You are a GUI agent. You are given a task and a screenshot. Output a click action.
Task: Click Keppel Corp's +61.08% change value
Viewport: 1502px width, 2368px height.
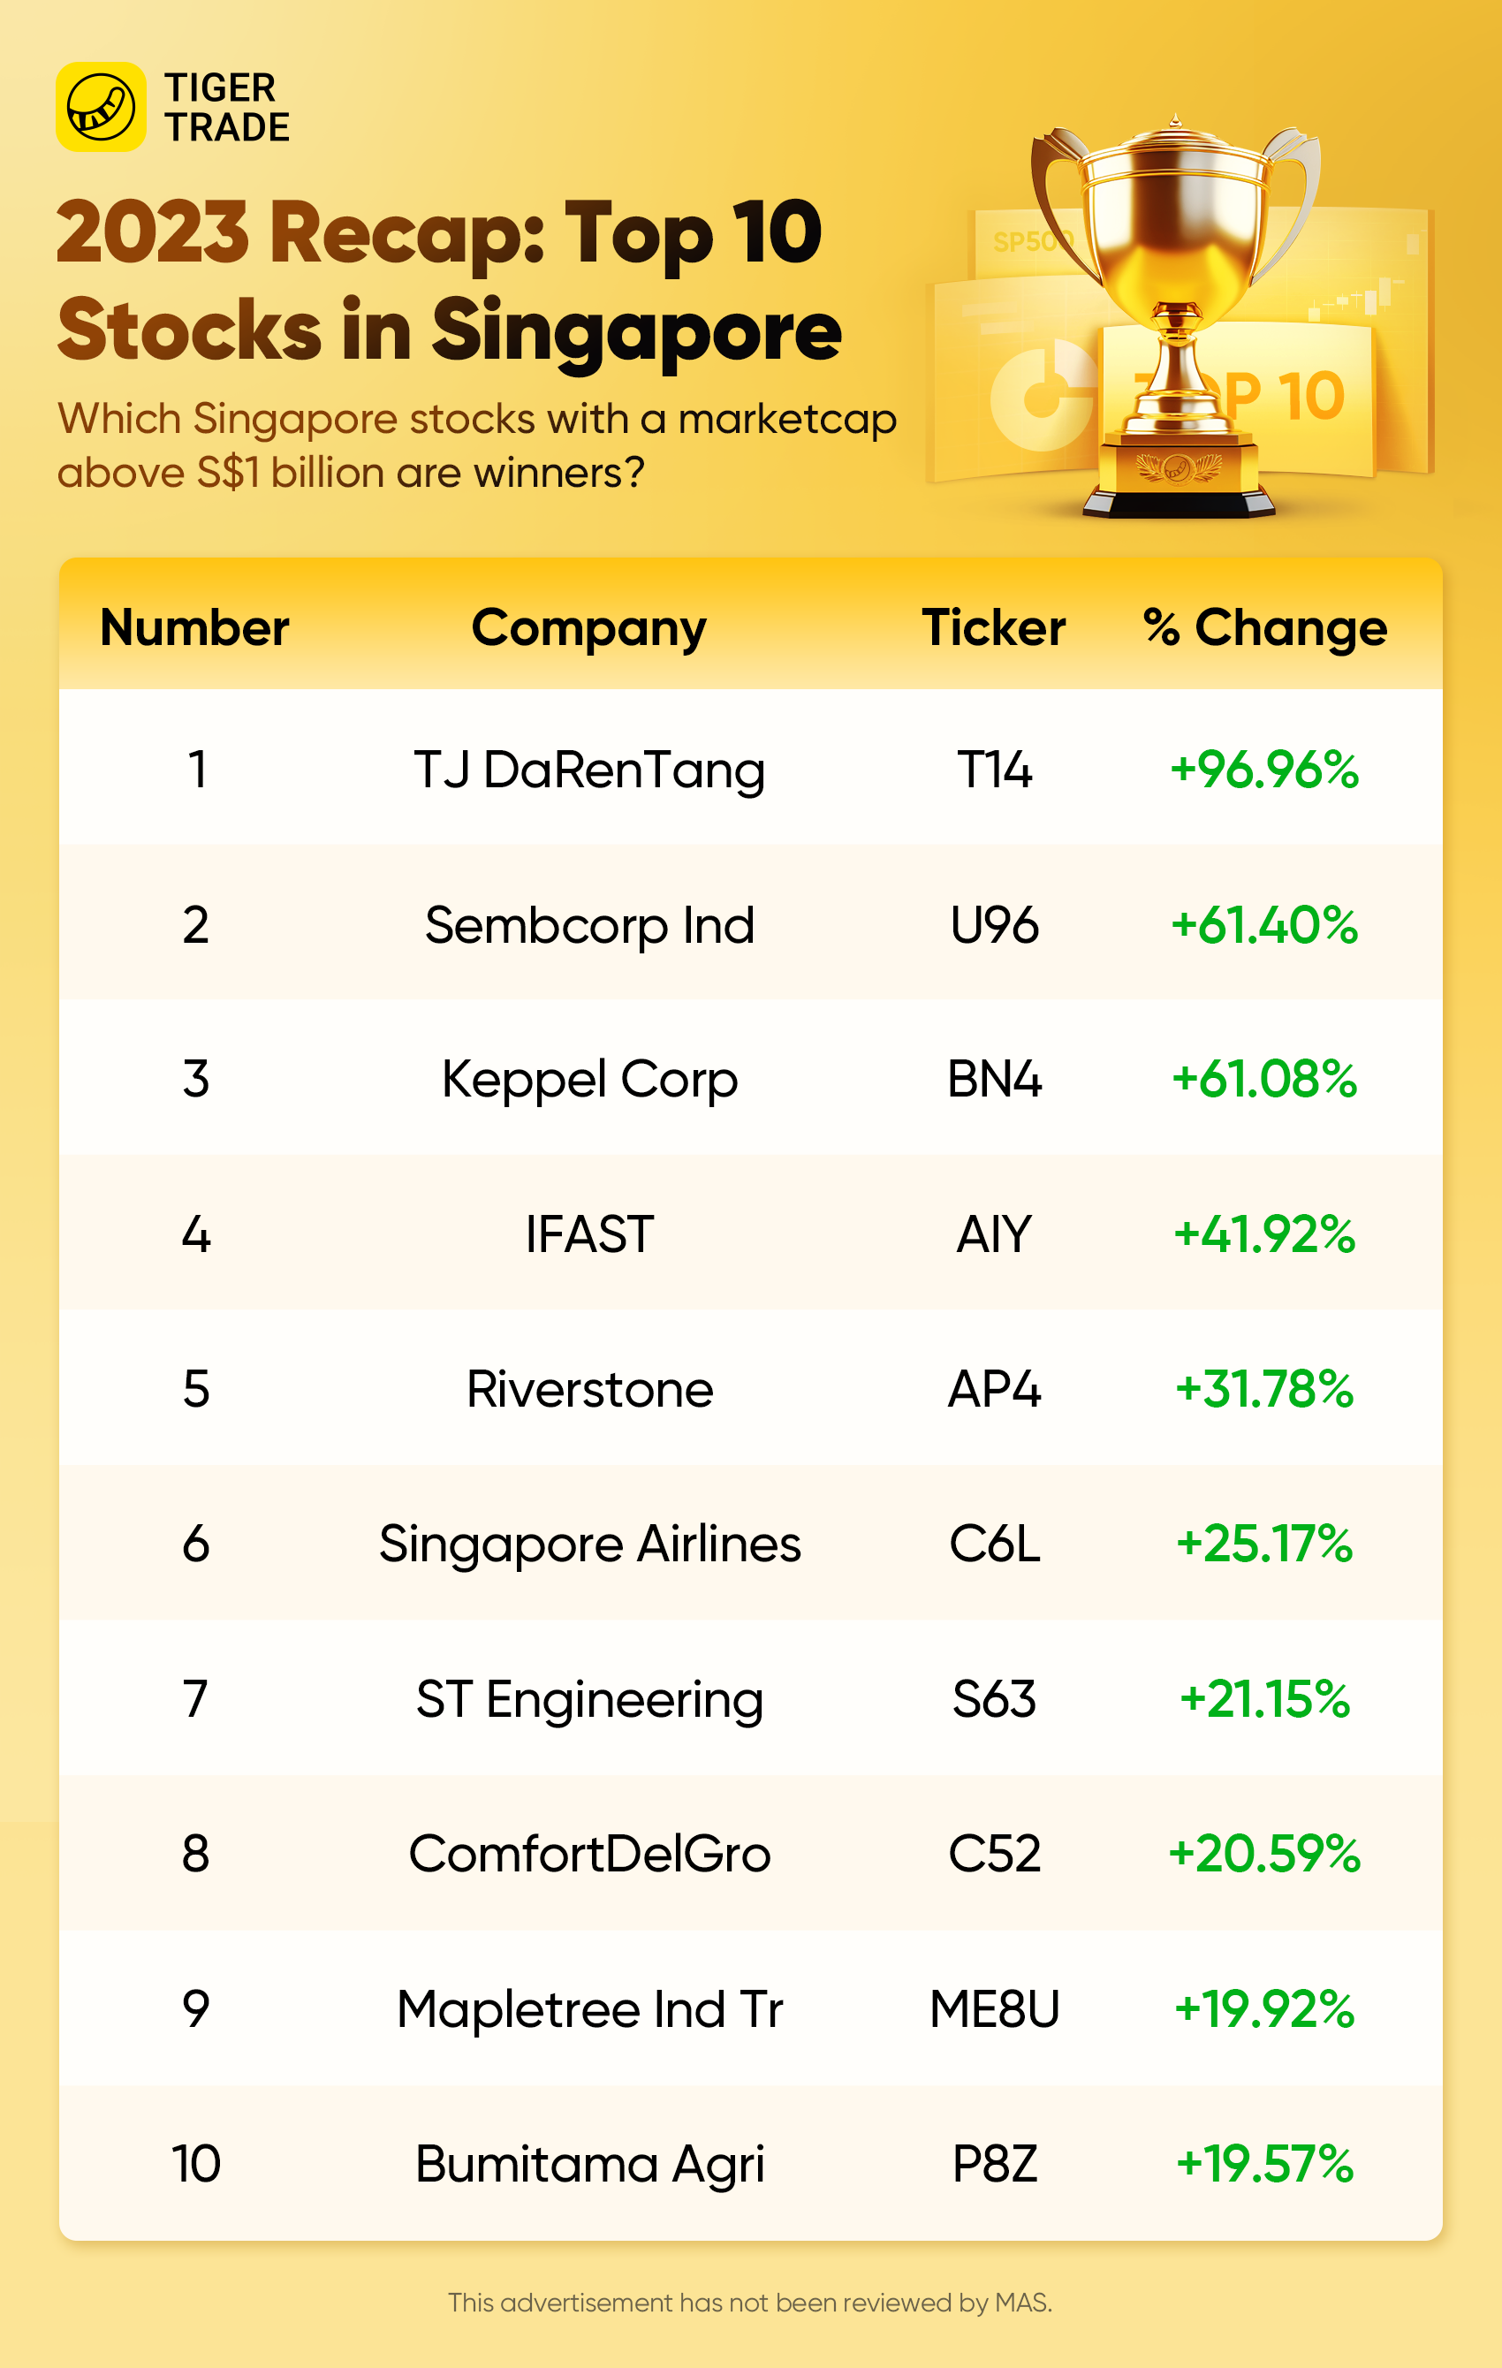tap(1265, 1079)
